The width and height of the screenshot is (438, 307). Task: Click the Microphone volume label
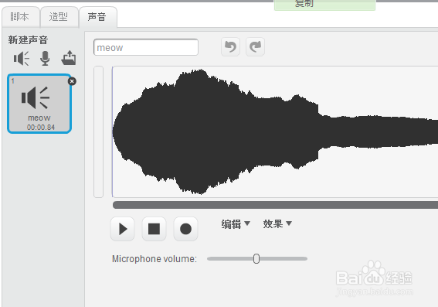[154, 259]
